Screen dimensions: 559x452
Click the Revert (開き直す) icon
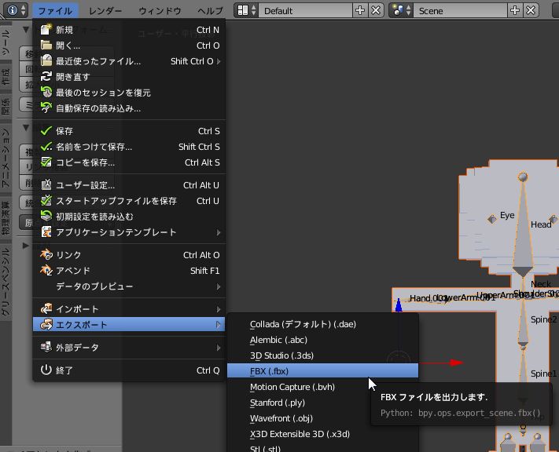(x=46, y=77)
